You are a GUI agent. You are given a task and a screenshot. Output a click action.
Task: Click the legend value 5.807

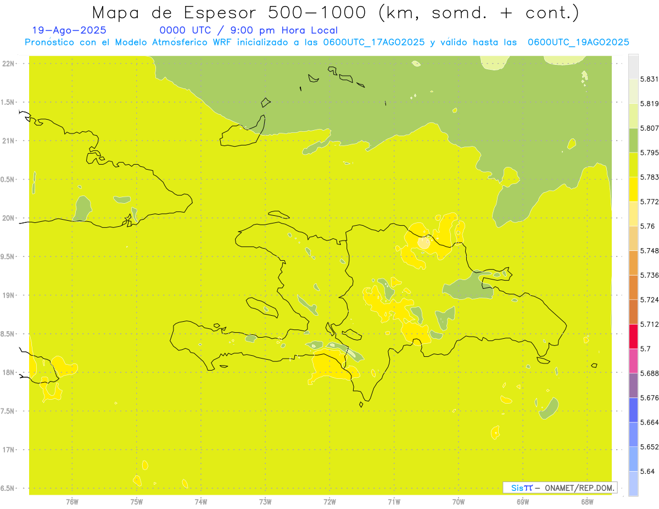point(649,128)
